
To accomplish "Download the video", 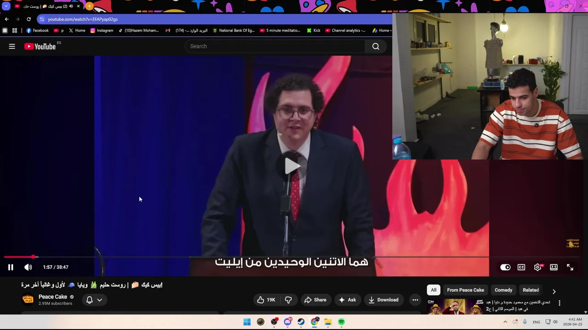I will click(x=383, y=300).
